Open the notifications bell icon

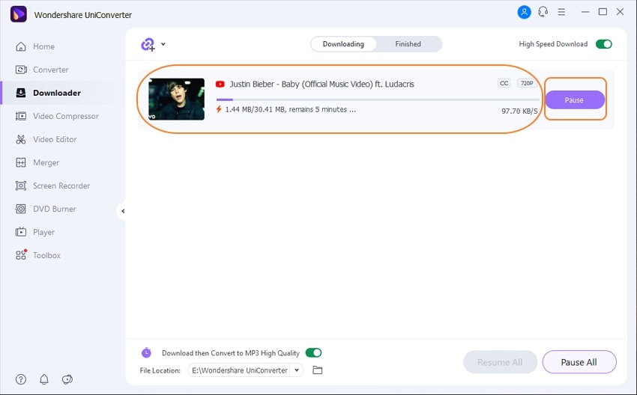click(44, 379)
